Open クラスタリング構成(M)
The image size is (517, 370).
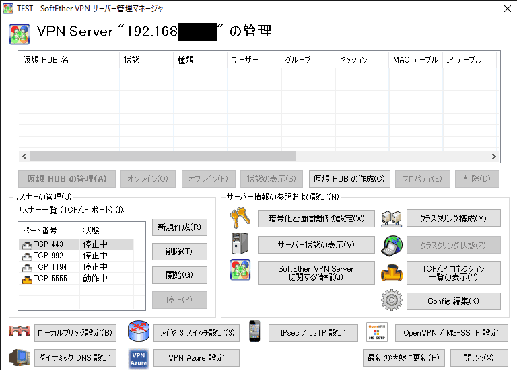click(x=453, y=218)
